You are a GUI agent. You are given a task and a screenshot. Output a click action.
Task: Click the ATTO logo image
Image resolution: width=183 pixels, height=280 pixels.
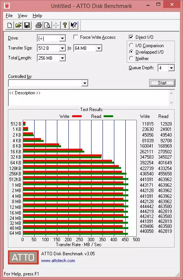(x=23, y=257)
